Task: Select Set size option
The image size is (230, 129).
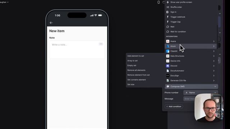Action: pos(131,85)
